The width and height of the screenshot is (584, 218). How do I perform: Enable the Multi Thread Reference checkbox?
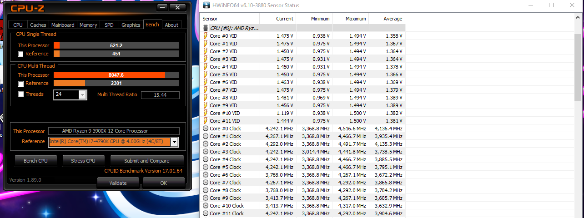(20, 84)
